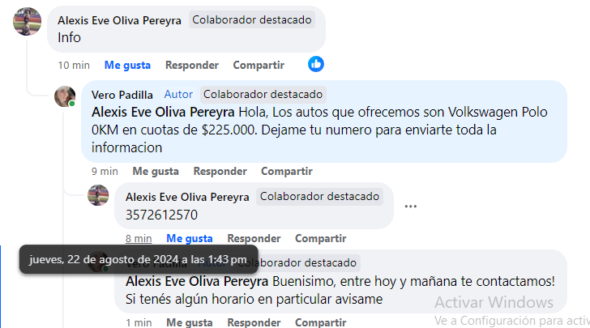Open Alexis Eve Oliva Pereyra's top avatar

(28, 21)
